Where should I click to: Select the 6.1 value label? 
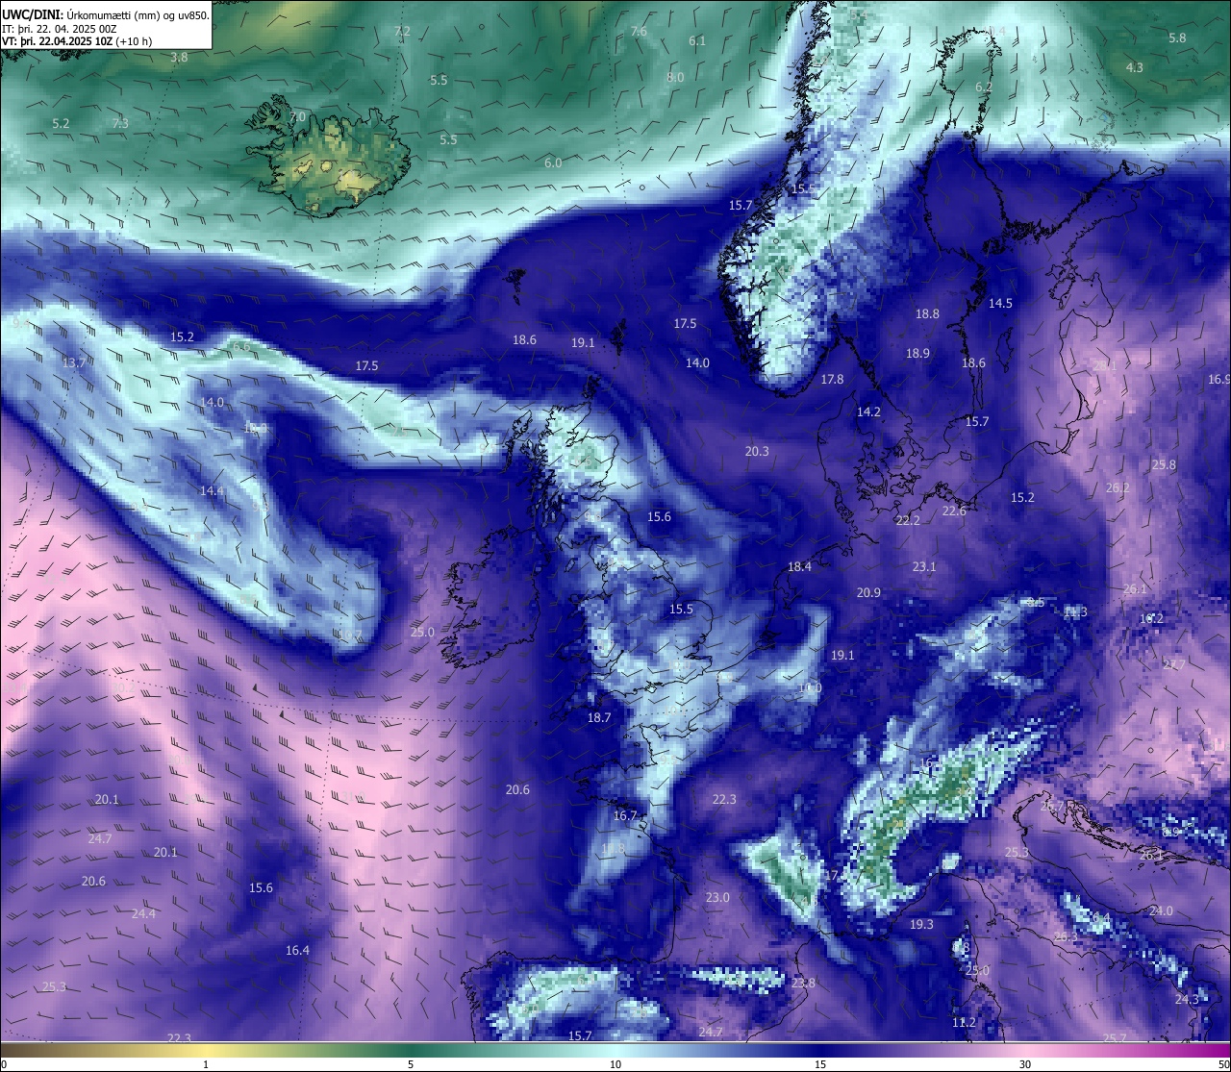click(x=697, y=40)
